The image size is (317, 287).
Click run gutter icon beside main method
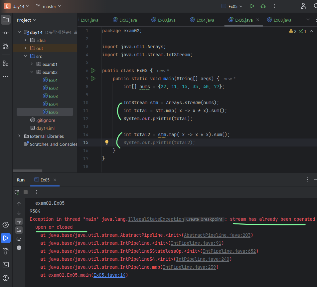(x=93, y=79)
